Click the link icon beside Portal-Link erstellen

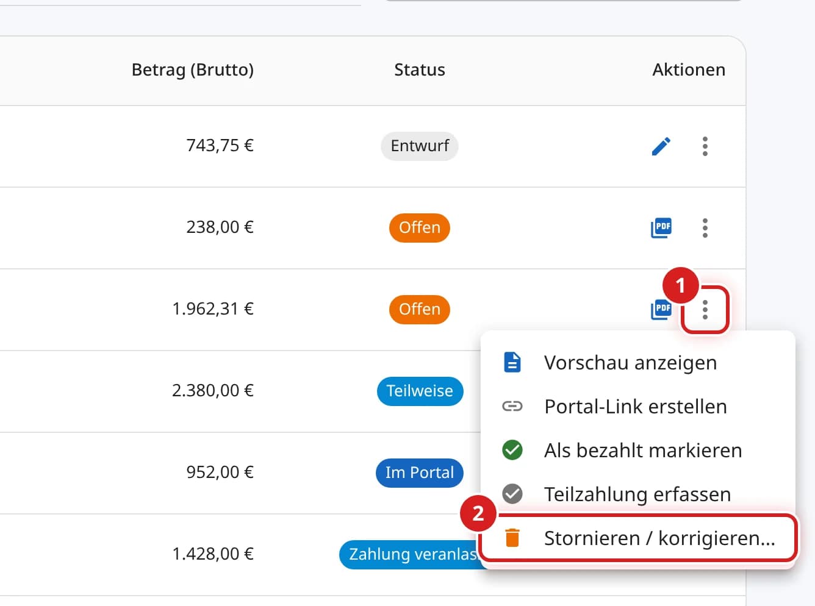coord(512,407)
